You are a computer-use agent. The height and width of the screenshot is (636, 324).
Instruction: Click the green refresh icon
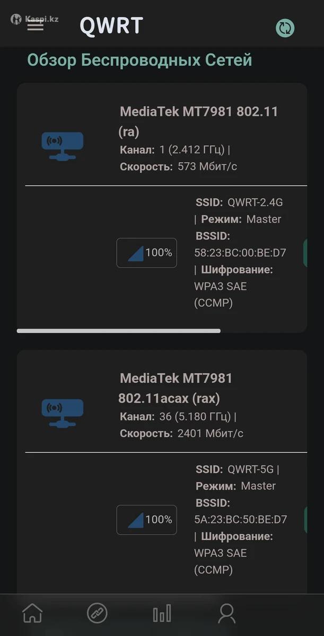pyautogui.click(x=285, y=28)
